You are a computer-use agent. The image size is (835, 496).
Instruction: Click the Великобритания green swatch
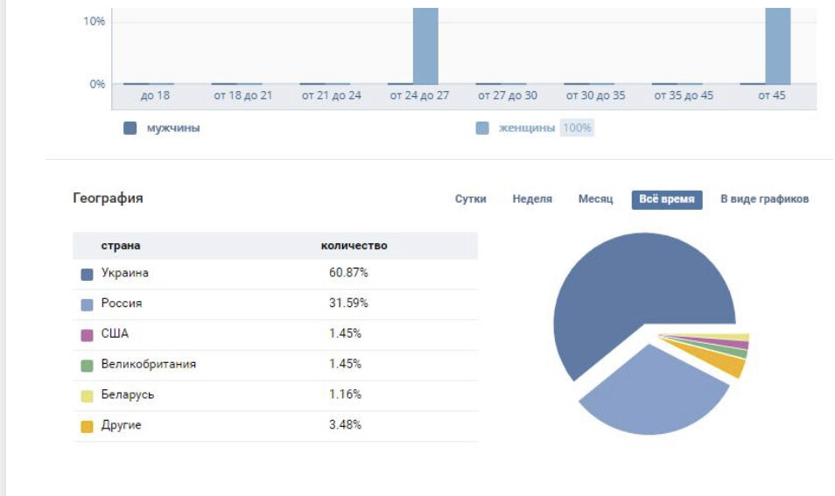87,366
